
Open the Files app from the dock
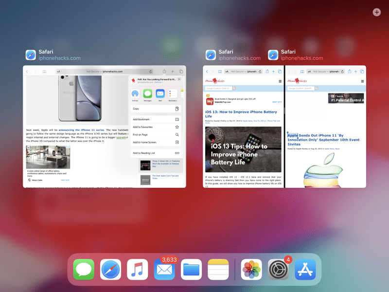tap(191, 269)
